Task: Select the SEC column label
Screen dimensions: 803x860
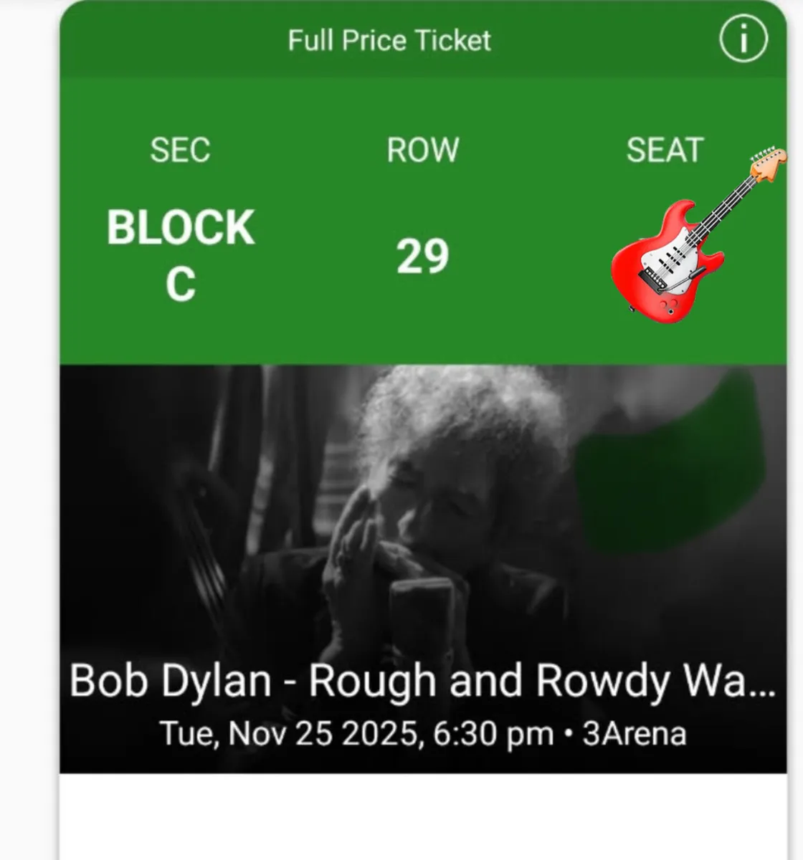Action: 181,150
